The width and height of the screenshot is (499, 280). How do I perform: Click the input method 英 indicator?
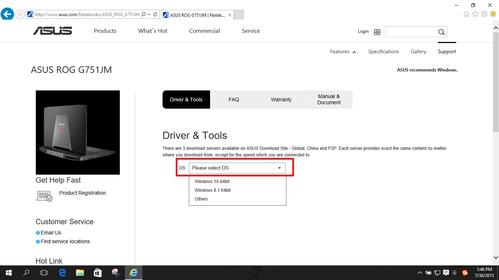(454, 273)
